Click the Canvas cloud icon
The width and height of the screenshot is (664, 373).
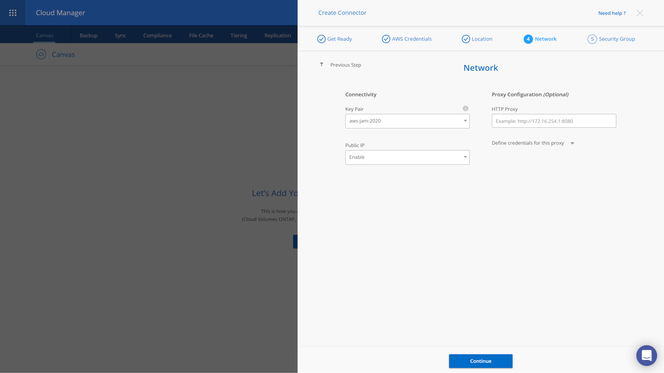click(41, 54)
